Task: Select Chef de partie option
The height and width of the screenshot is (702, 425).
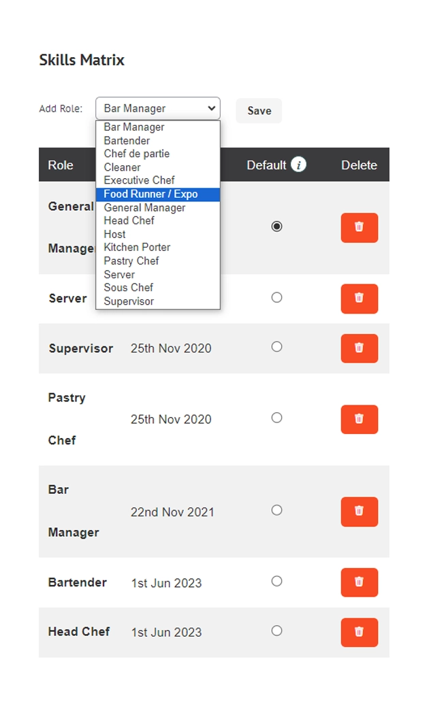Action: click(136, 154)
